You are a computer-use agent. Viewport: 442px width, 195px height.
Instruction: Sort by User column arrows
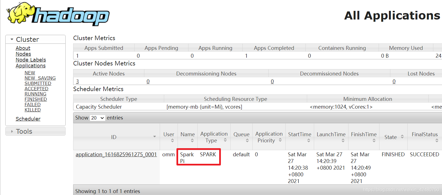pyautogui.click(x=172, y=140)
